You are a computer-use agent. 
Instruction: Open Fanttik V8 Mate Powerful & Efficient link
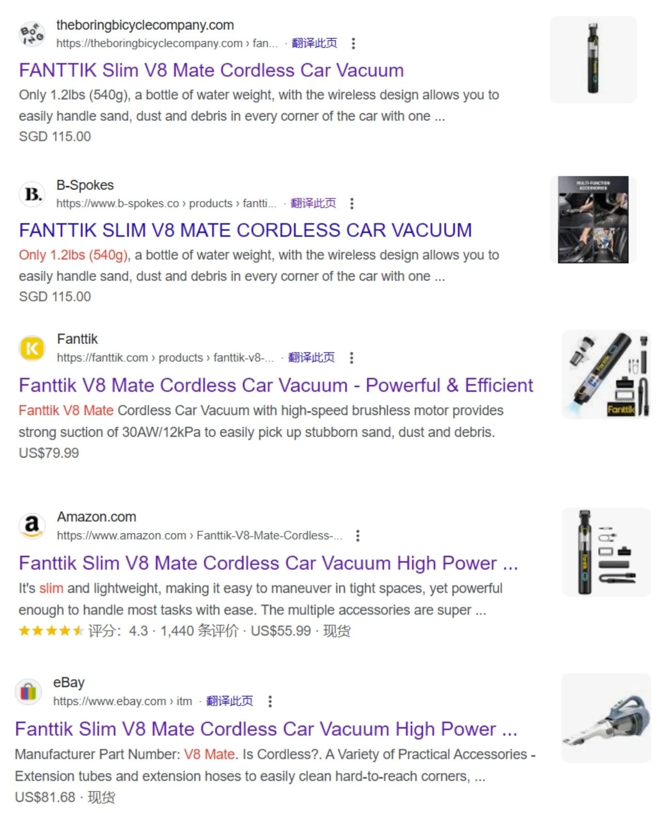[x=276, y=386]
